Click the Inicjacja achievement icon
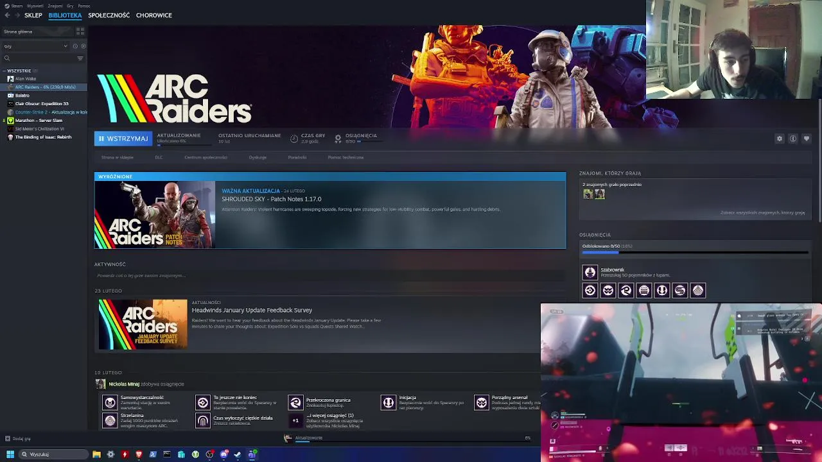 coord(389,402)
